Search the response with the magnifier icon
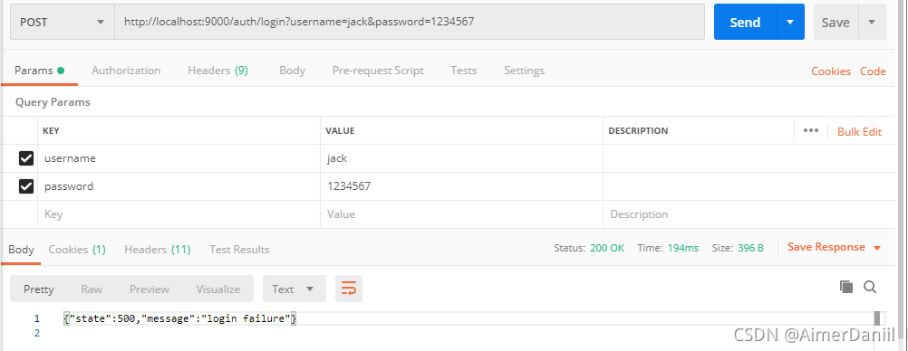Screen dimensions: 908x351 pos(870,287)
